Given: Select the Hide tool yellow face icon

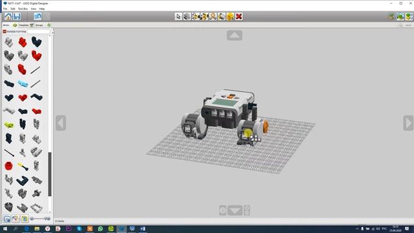Looking at the screenshot, I should (230, 16).
